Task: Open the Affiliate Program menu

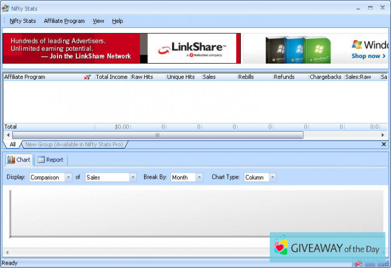Action: pyautogui.click(x=64, y=21)
